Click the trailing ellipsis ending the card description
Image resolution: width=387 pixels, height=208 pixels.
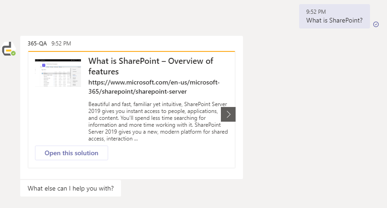(136, 139)
